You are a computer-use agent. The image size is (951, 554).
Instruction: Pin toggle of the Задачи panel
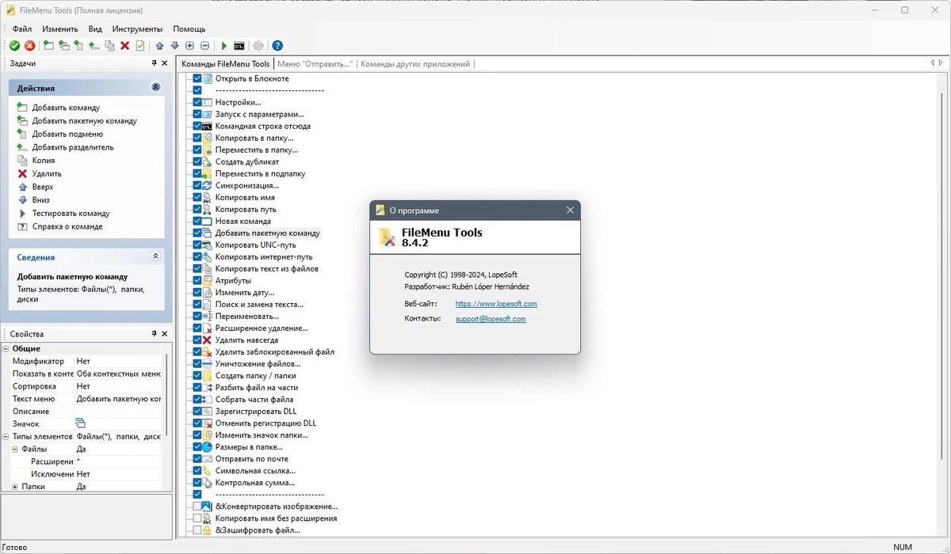155,63
